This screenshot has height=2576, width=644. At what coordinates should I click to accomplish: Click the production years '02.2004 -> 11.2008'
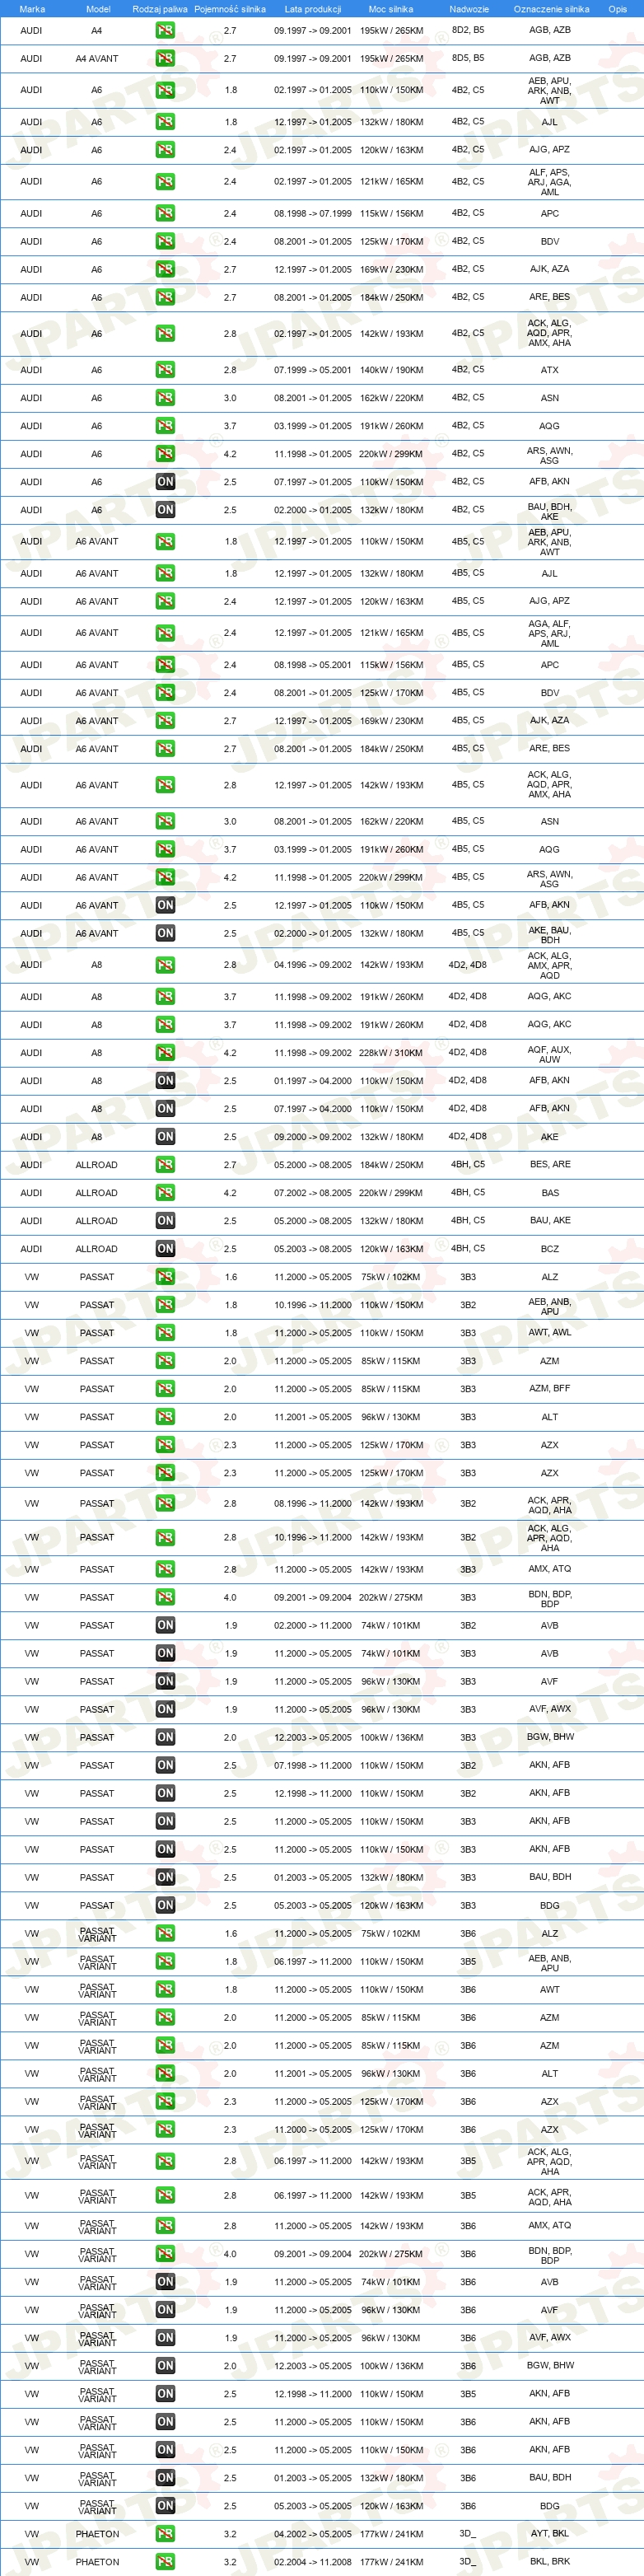pos(313,2563)
